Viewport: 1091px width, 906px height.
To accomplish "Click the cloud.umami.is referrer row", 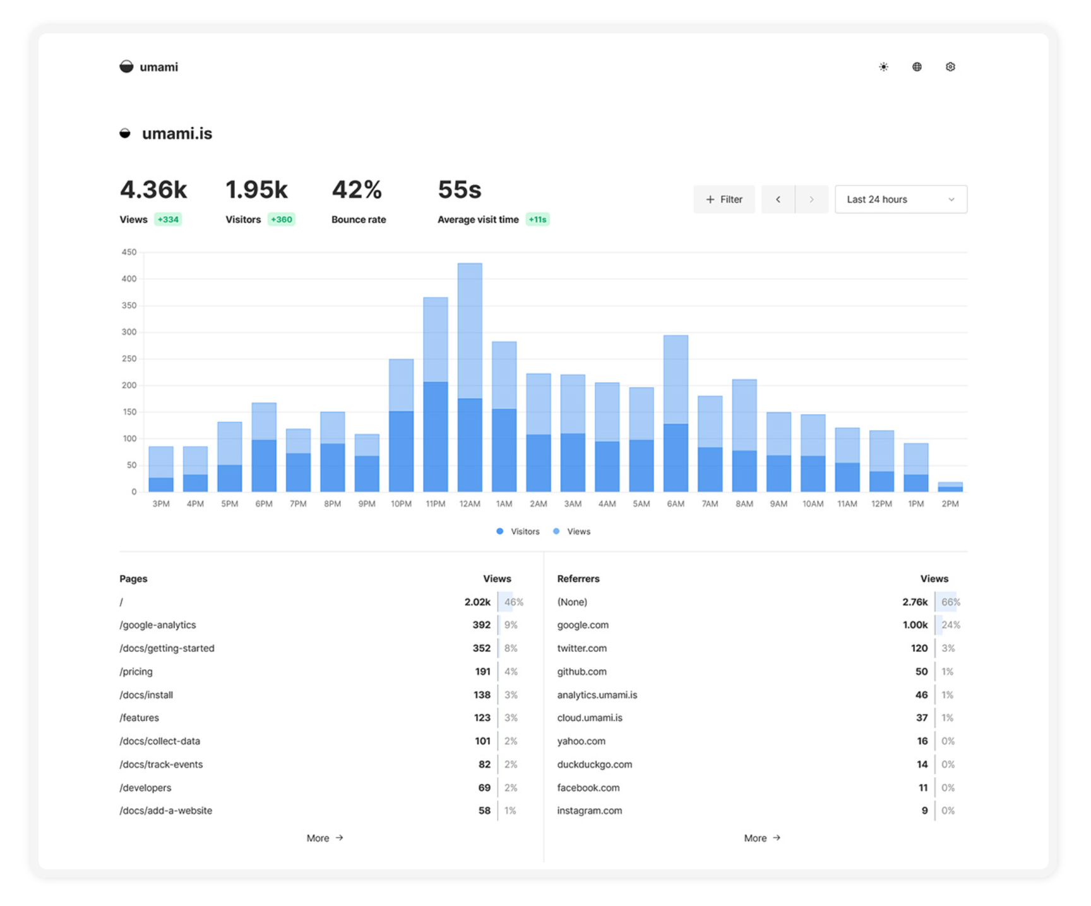I will click(x=759, y=718).
